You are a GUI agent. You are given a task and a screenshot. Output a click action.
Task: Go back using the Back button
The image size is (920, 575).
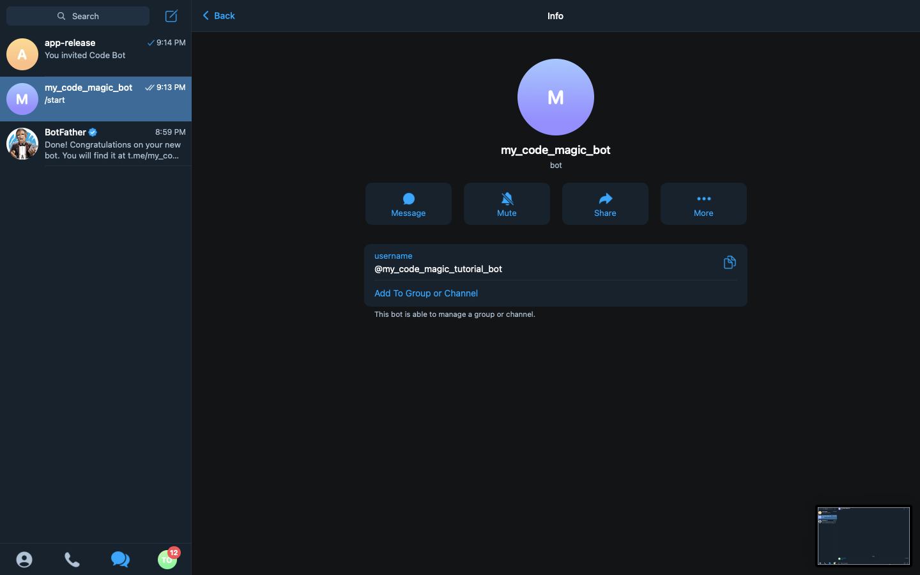[218, 15]
